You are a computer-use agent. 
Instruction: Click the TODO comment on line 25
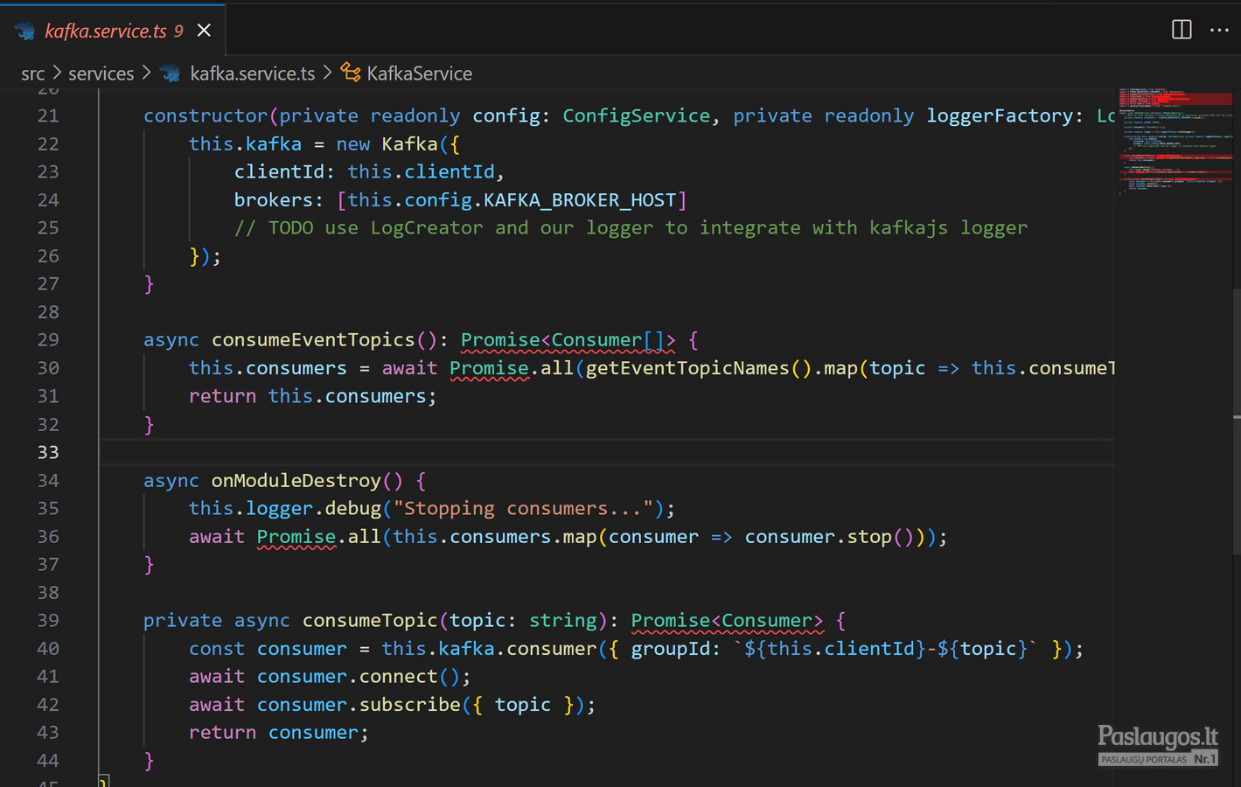coord(631,227)
